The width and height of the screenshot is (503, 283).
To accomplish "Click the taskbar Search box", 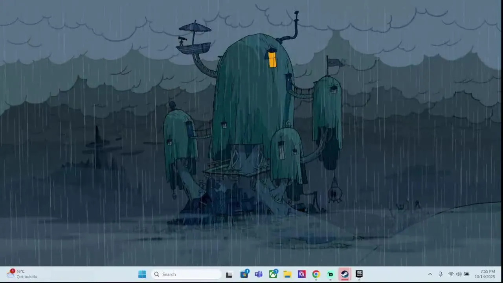I will coord(187,274).
